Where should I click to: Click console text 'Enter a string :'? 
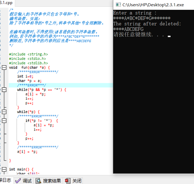(x=135, y=13)
